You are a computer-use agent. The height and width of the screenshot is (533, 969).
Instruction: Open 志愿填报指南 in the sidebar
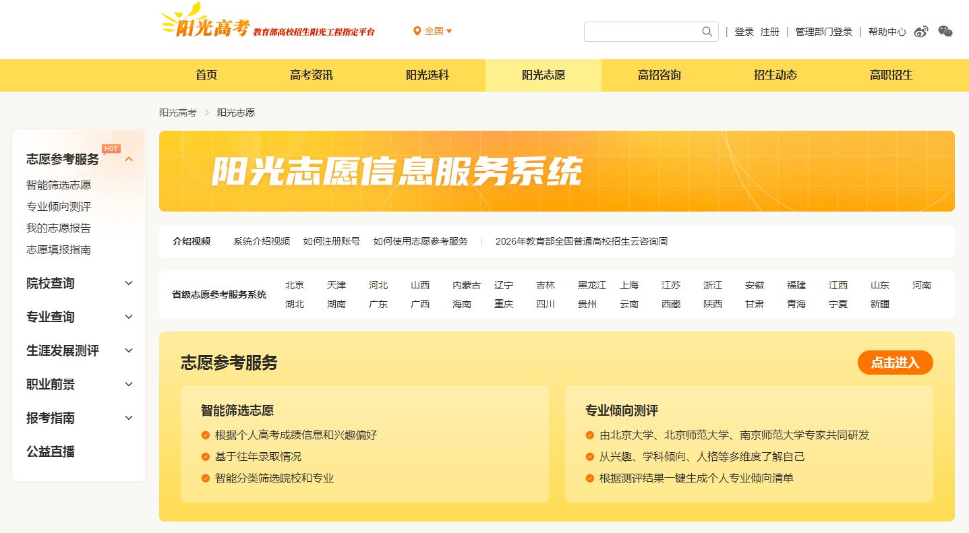click(59, 249)
